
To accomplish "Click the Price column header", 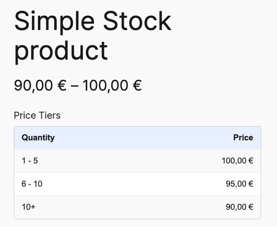I will coord(243,138).
